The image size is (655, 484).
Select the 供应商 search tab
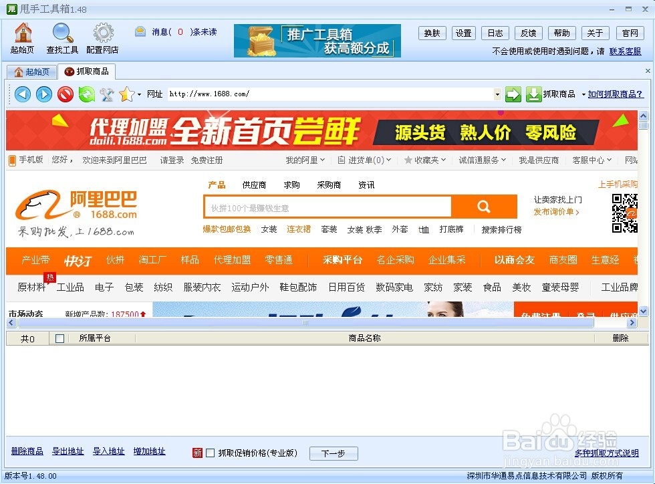coord(254,185)
